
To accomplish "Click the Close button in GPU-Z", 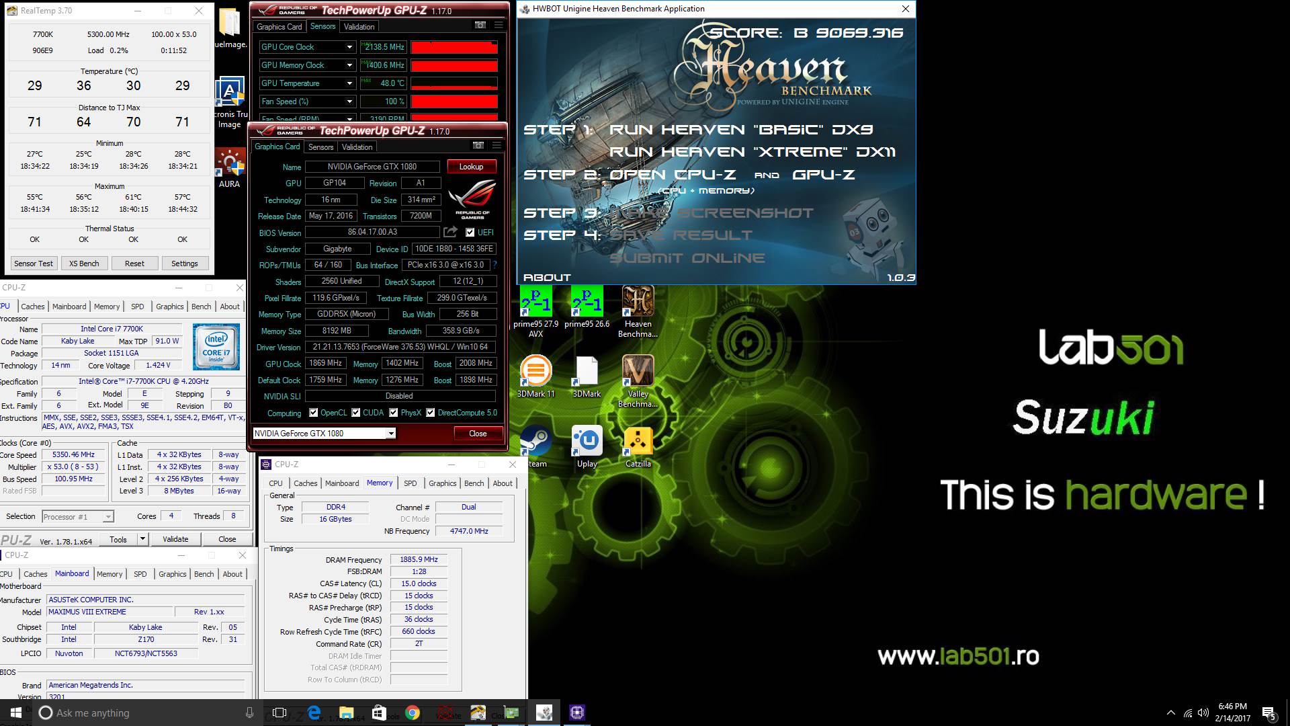I will 478,434.
